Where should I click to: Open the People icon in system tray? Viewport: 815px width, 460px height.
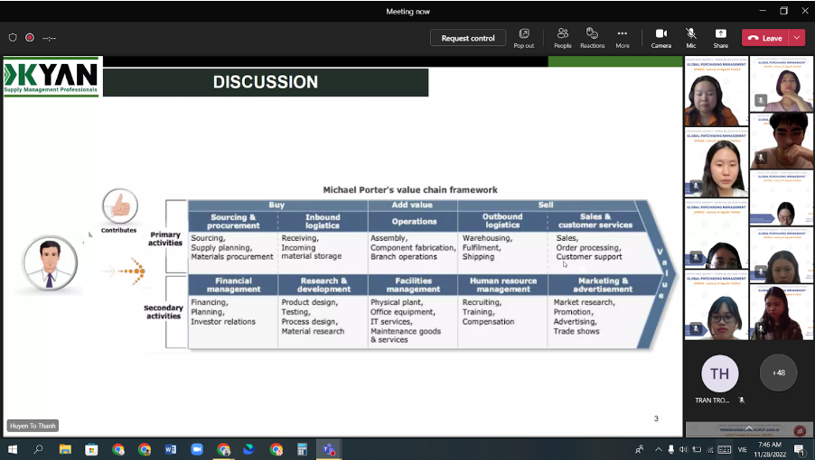pyautogui.click(x=640, y=449)
